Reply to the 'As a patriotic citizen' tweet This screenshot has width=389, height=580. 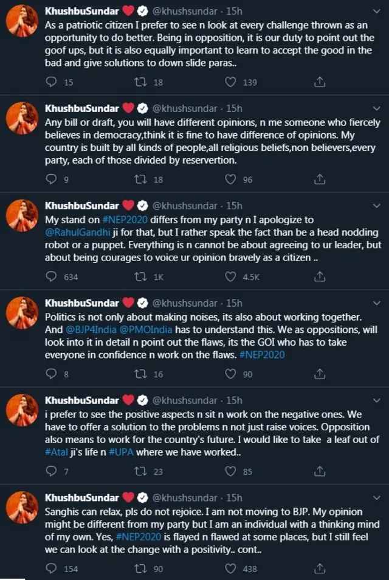(x=52, y=82)
